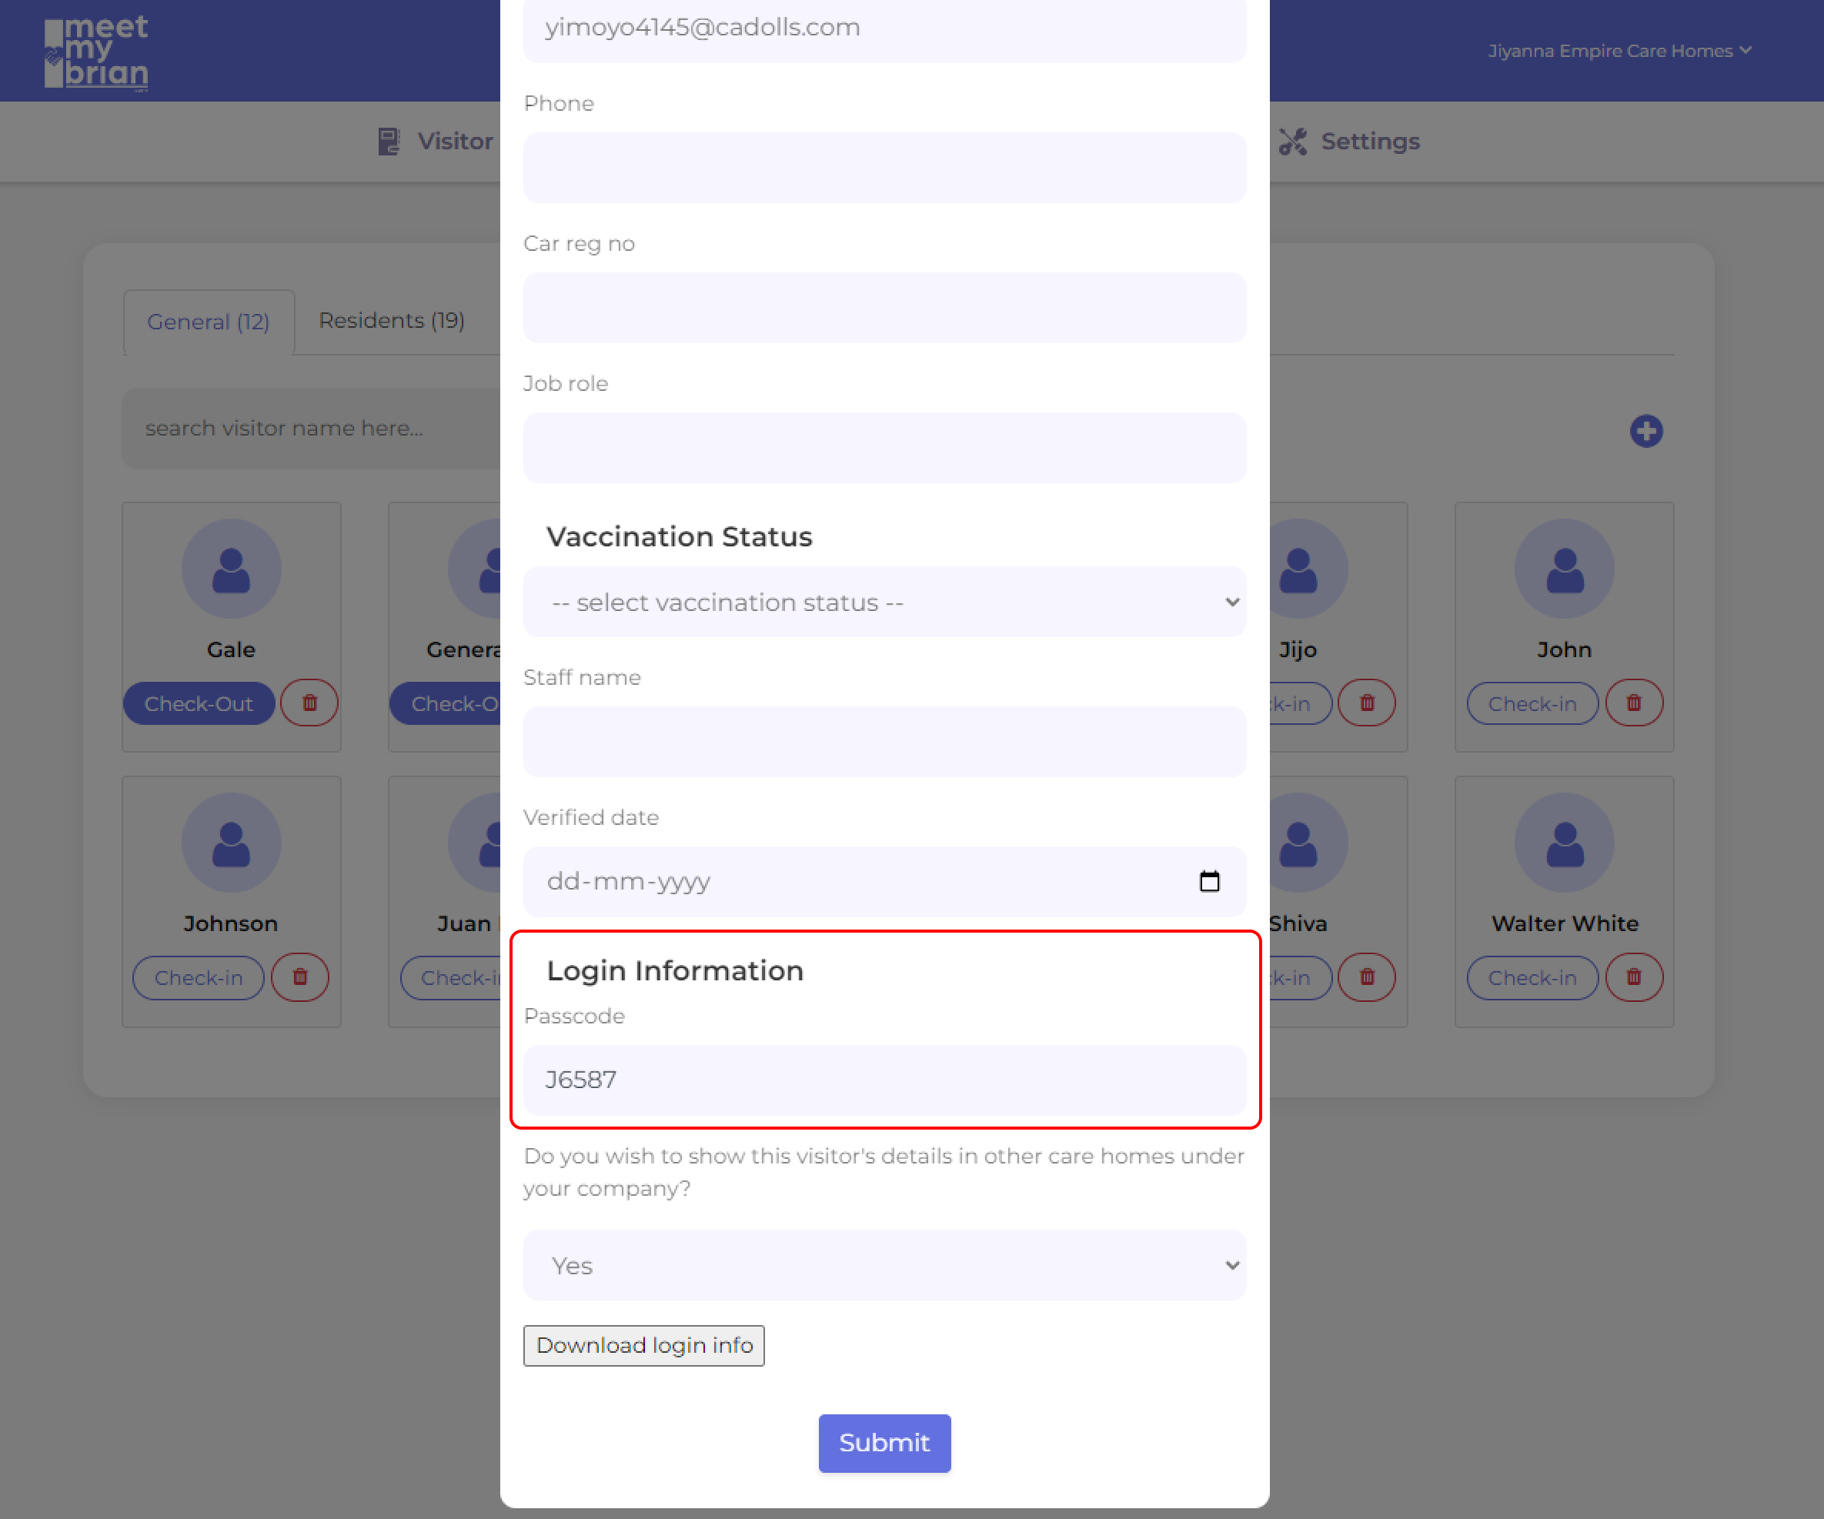The height and width of the screenshot is (1519, 1824).
Task: Click the meet my brian logo
Action: [96, 52]
